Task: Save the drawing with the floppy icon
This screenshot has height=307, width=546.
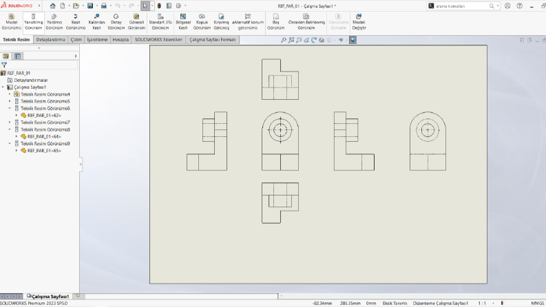Action: tap(90, 6)
